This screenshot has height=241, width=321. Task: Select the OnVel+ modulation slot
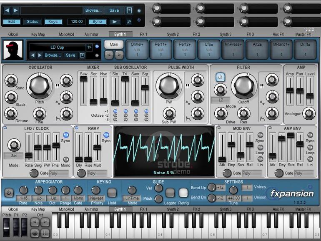pyautogui.click(x=137, y=50)
